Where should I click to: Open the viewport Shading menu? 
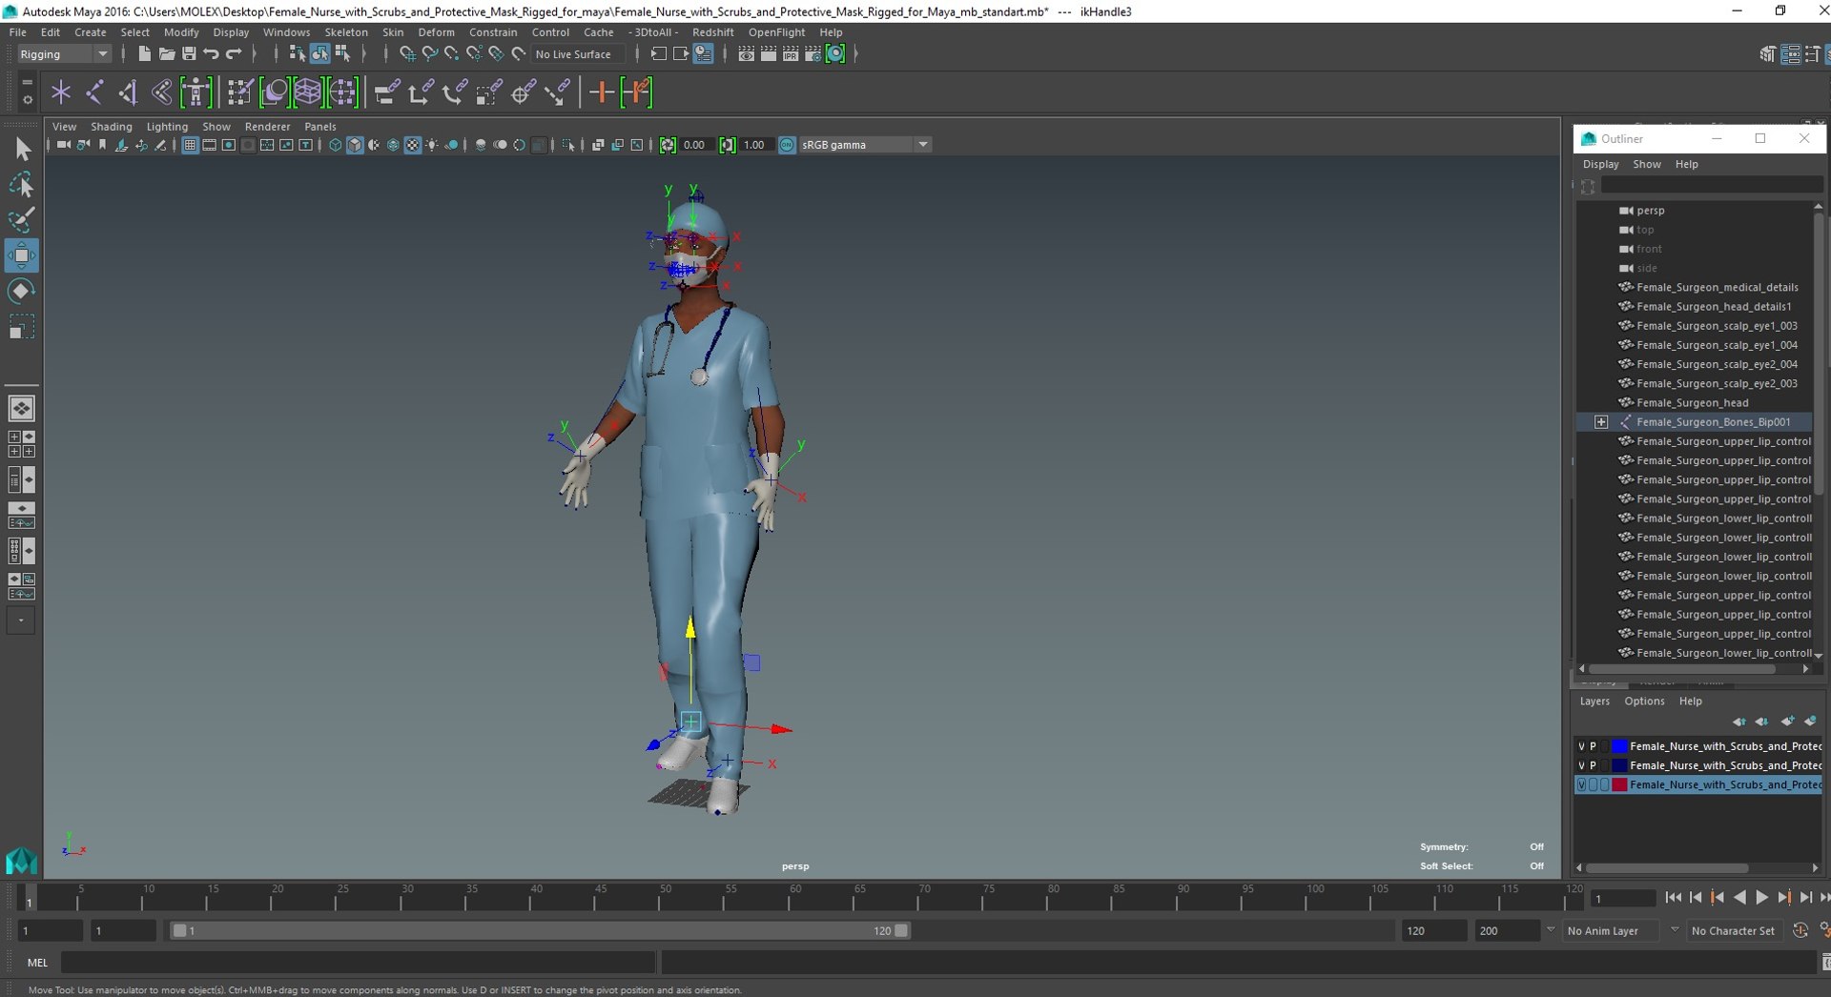coord(111,127)
